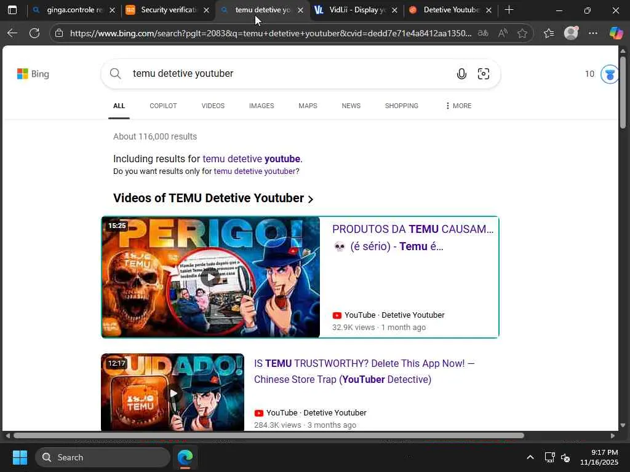
Task: Close the Detetive Youtuber tab
Action: 488,10
